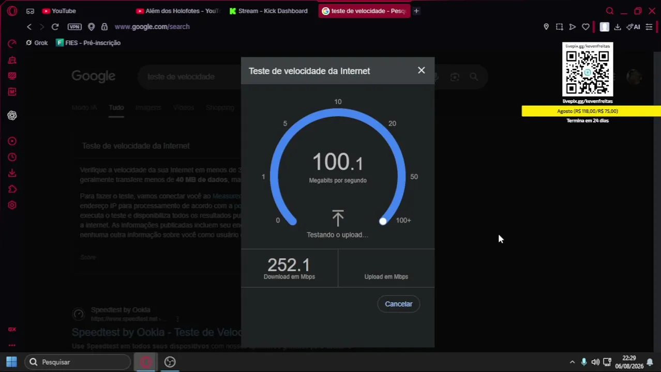Open History clock icon in sidebar
661x372 pixels.
click(x=12, y=157)
